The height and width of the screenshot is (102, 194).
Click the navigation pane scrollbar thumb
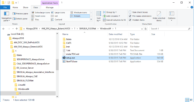[57, 65]
